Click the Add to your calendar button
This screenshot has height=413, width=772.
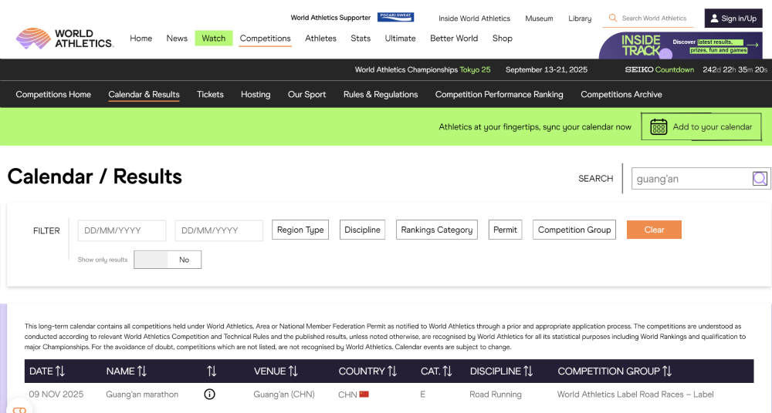coord(701,127)
